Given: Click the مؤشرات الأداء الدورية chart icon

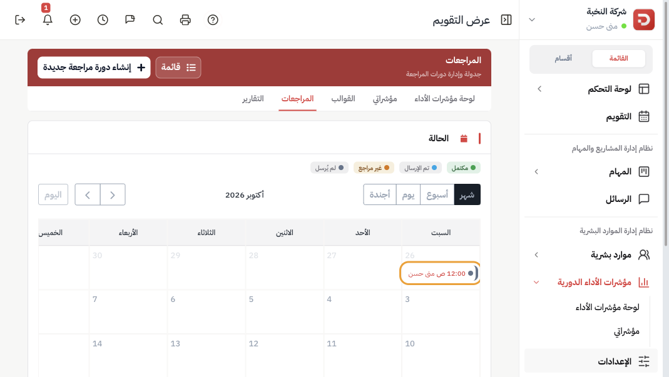Looking at the screenshot, I should [644, 282].
